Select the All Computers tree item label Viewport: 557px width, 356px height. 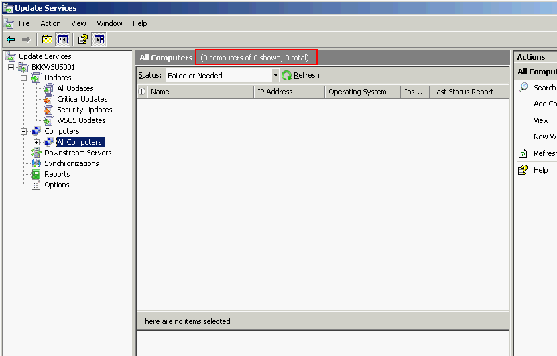80,142
